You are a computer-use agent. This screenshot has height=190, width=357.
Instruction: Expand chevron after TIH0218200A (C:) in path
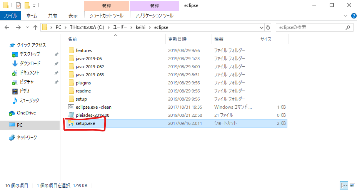(108, 27)
